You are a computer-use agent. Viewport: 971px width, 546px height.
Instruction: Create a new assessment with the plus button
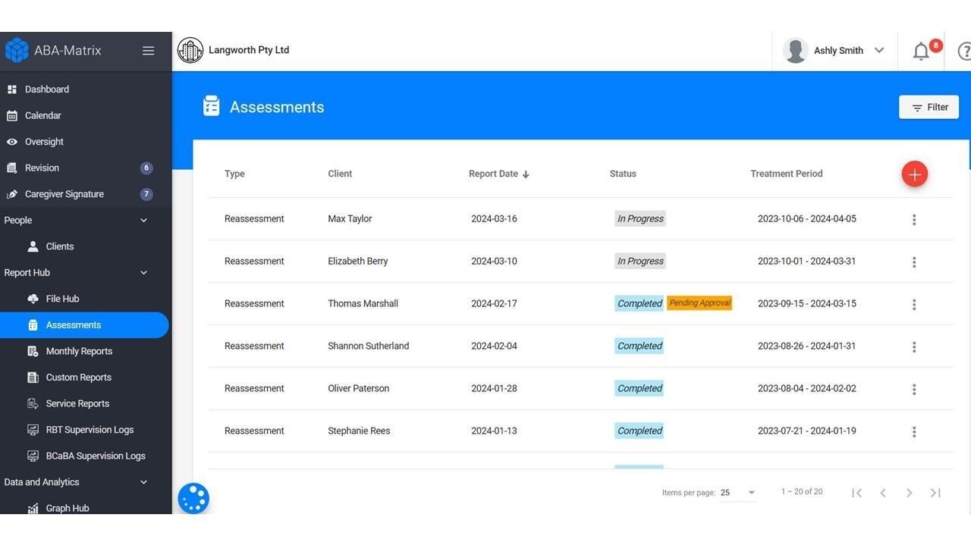pyautogui.click(x=914, y=173)
